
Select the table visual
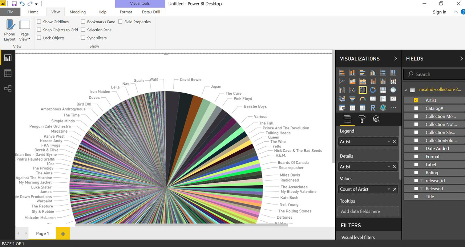tap(352, 108)
